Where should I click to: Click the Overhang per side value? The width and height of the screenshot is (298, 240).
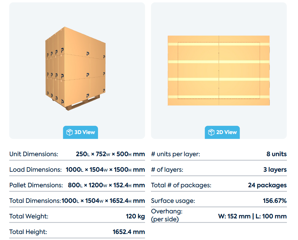point(252,216)
